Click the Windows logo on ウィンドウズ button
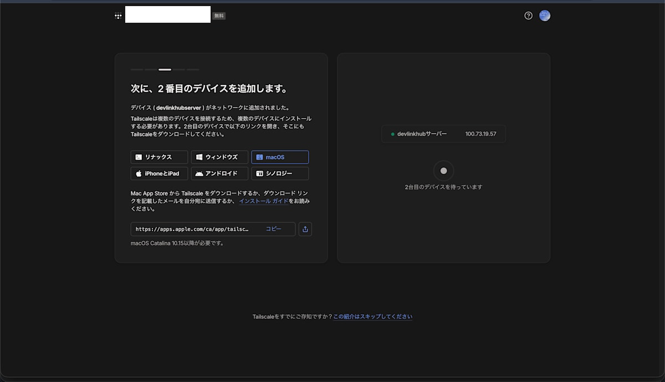Viewport: 665px width, 382px height. pos(200,157)
